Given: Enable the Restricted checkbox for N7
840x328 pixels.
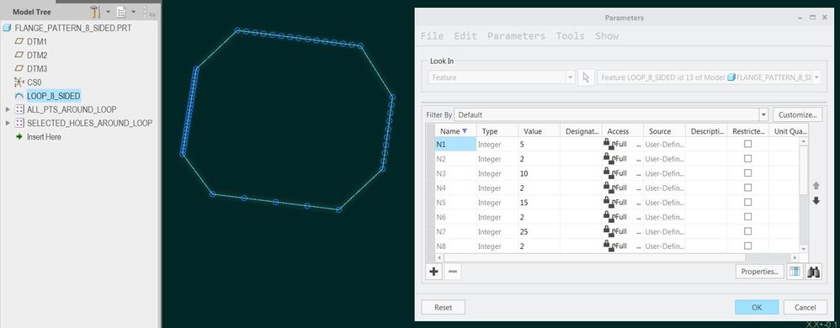Looking at the screenshot, I should (x=748, y=231).
